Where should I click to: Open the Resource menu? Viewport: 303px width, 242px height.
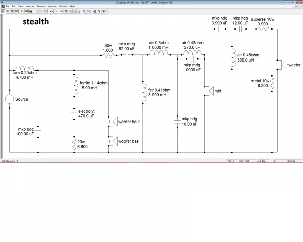point(41,6)
